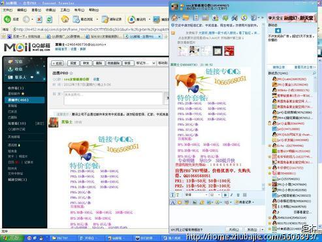This screenshot has height=242, width=322.
Task: Click the permanently delete button in mail toolbar
Action: pyautogui.click(x=114, y=63)
